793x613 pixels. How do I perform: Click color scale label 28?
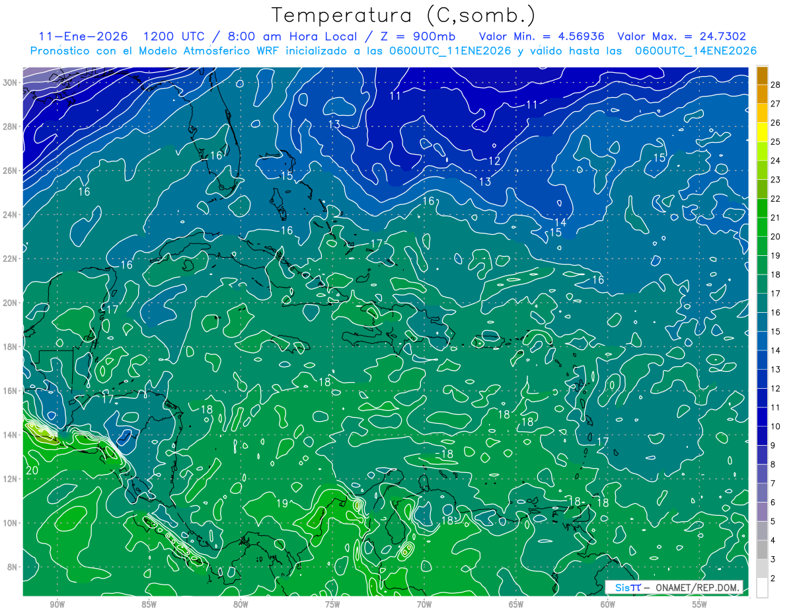[776, 85]
